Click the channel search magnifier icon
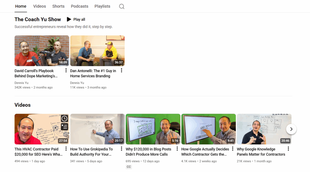The height and width of the screenshot is (172, 310). click(x=122, y=6)
